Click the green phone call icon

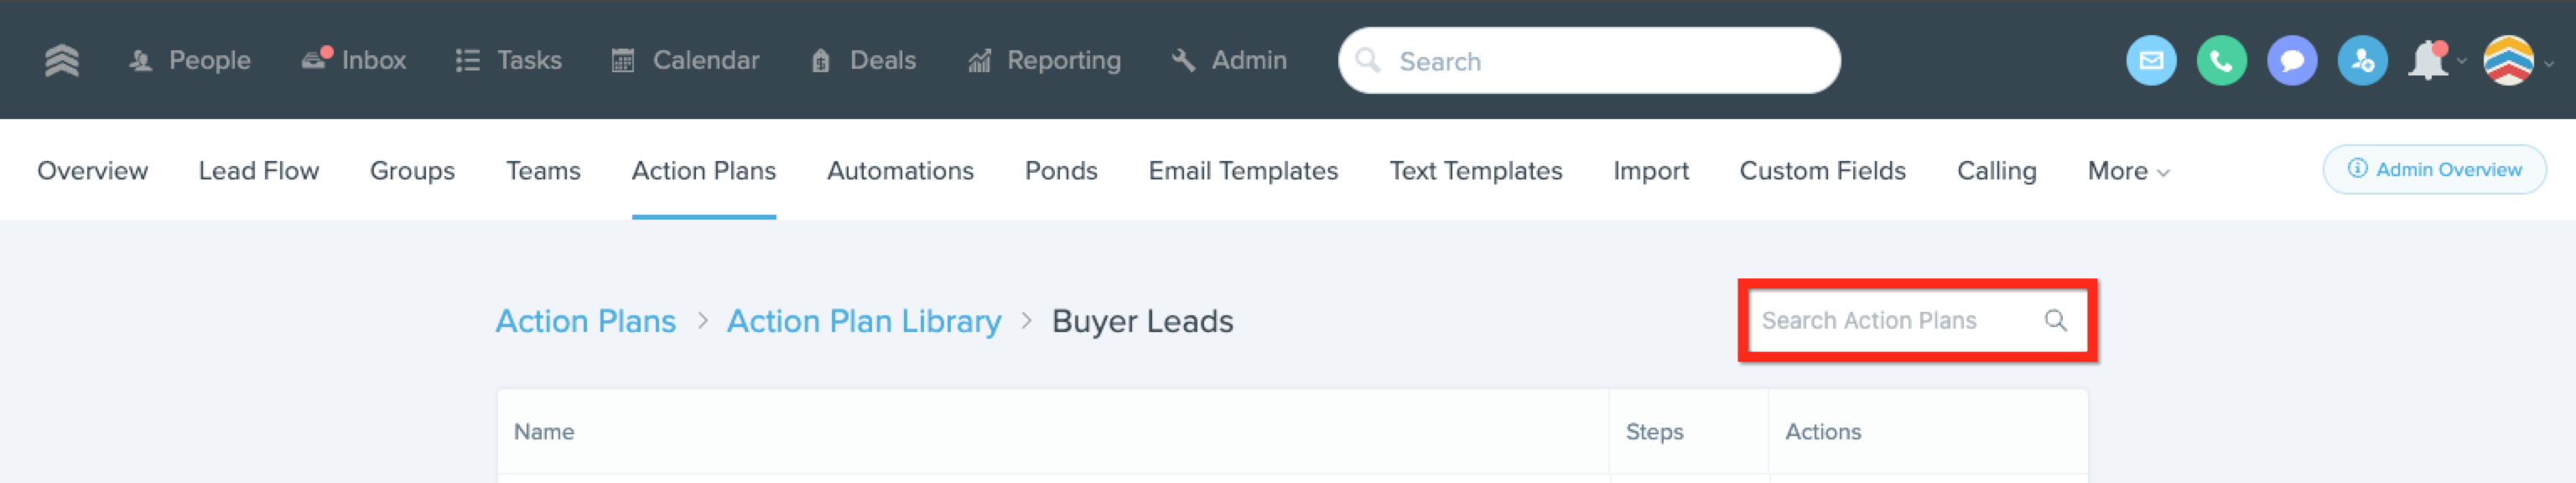click(x=2221, y=61)
